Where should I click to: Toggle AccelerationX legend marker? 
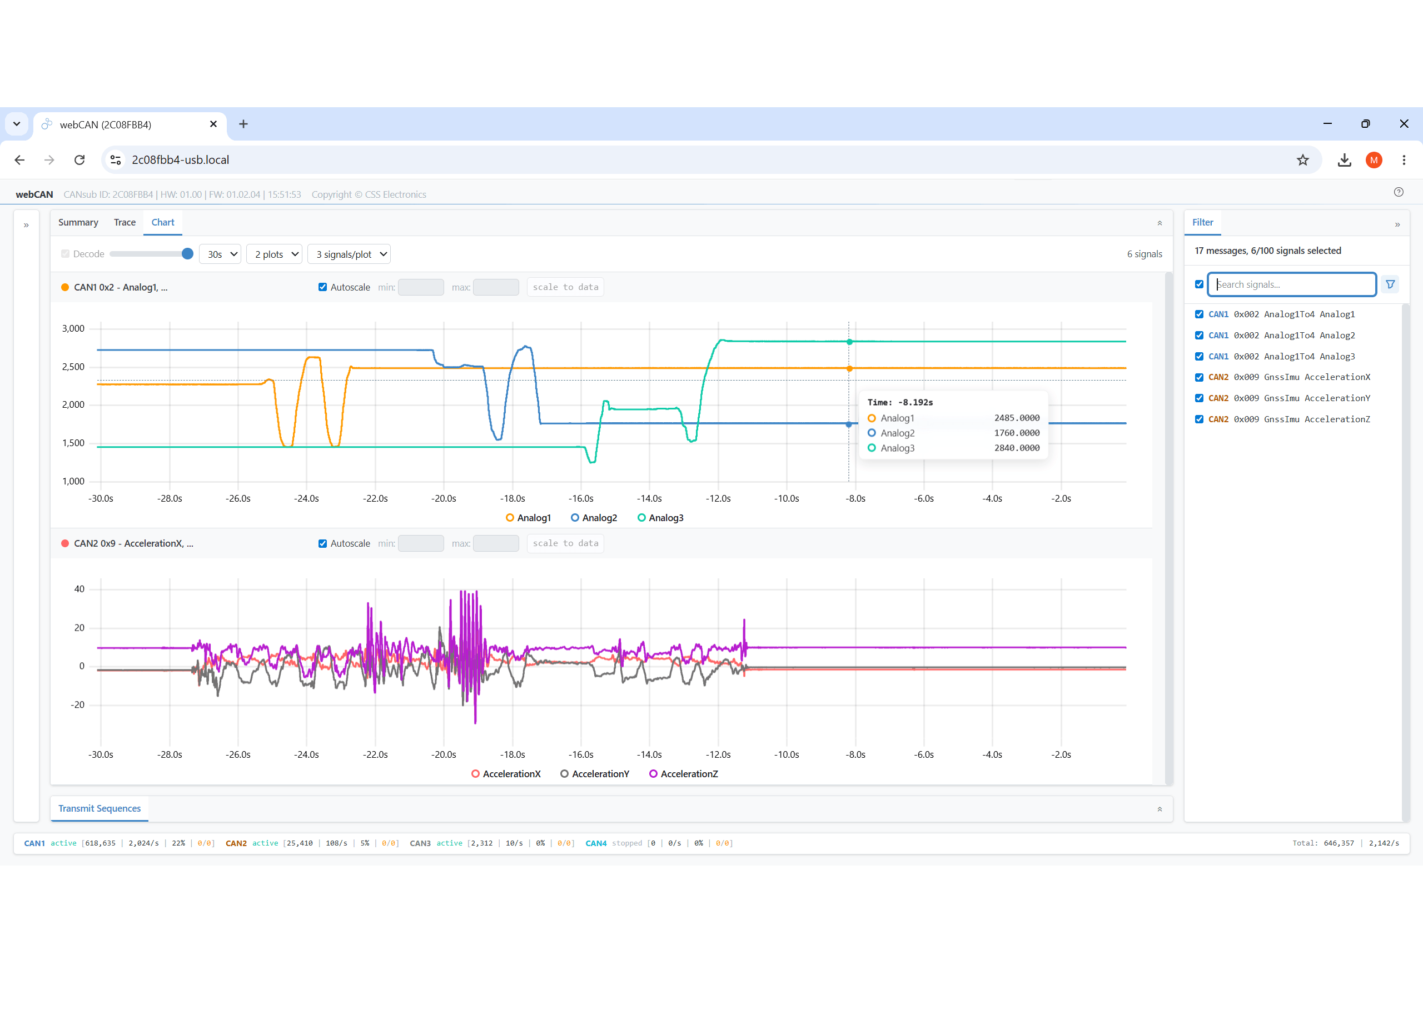(x=475, y=774)
